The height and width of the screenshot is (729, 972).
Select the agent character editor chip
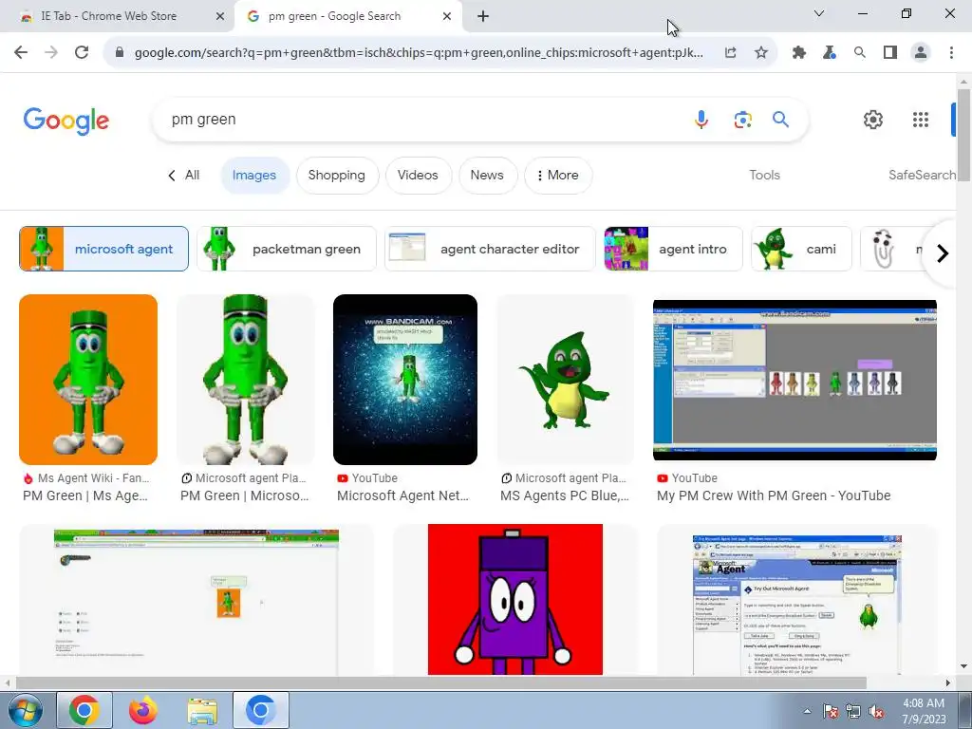click(490, 250)
